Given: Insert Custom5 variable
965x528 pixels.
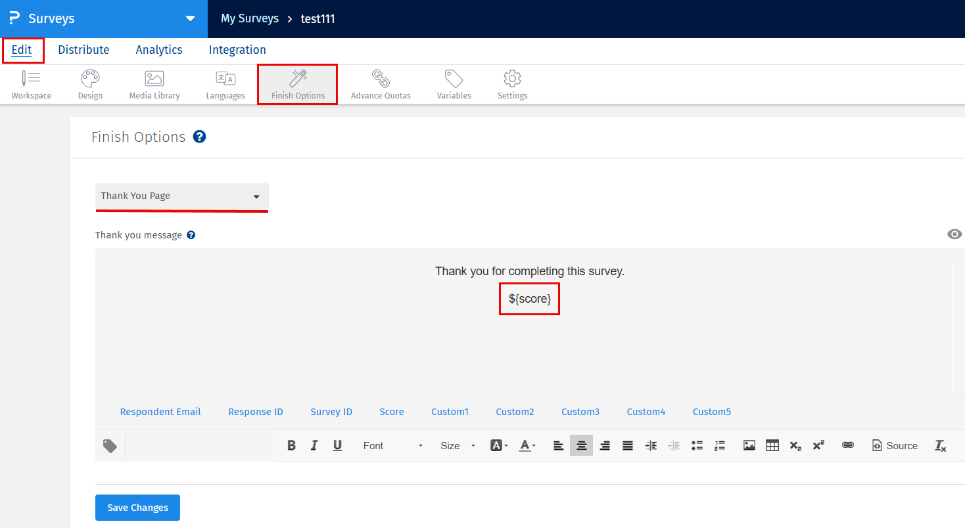Looking at the screenshot, I should click(712, 412).
